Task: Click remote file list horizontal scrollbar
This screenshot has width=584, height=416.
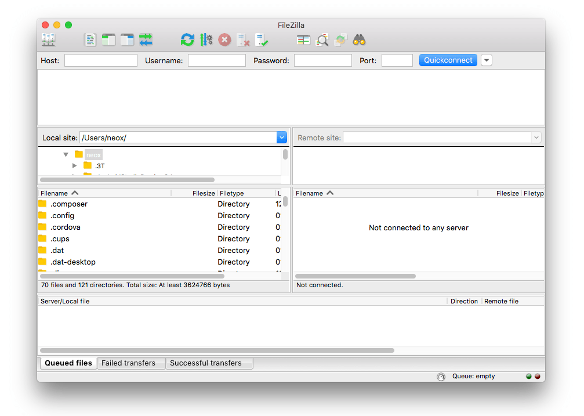Action: point(356,276)
